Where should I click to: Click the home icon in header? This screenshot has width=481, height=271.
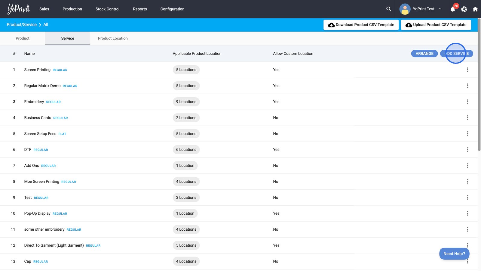(475, 9)
